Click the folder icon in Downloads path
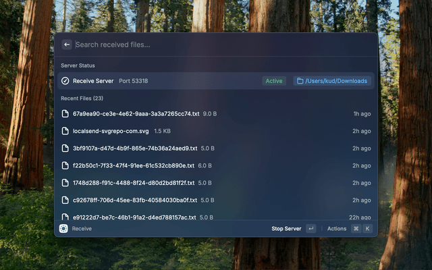The width and height of the screenshot is (432, 270). point(300,81)
